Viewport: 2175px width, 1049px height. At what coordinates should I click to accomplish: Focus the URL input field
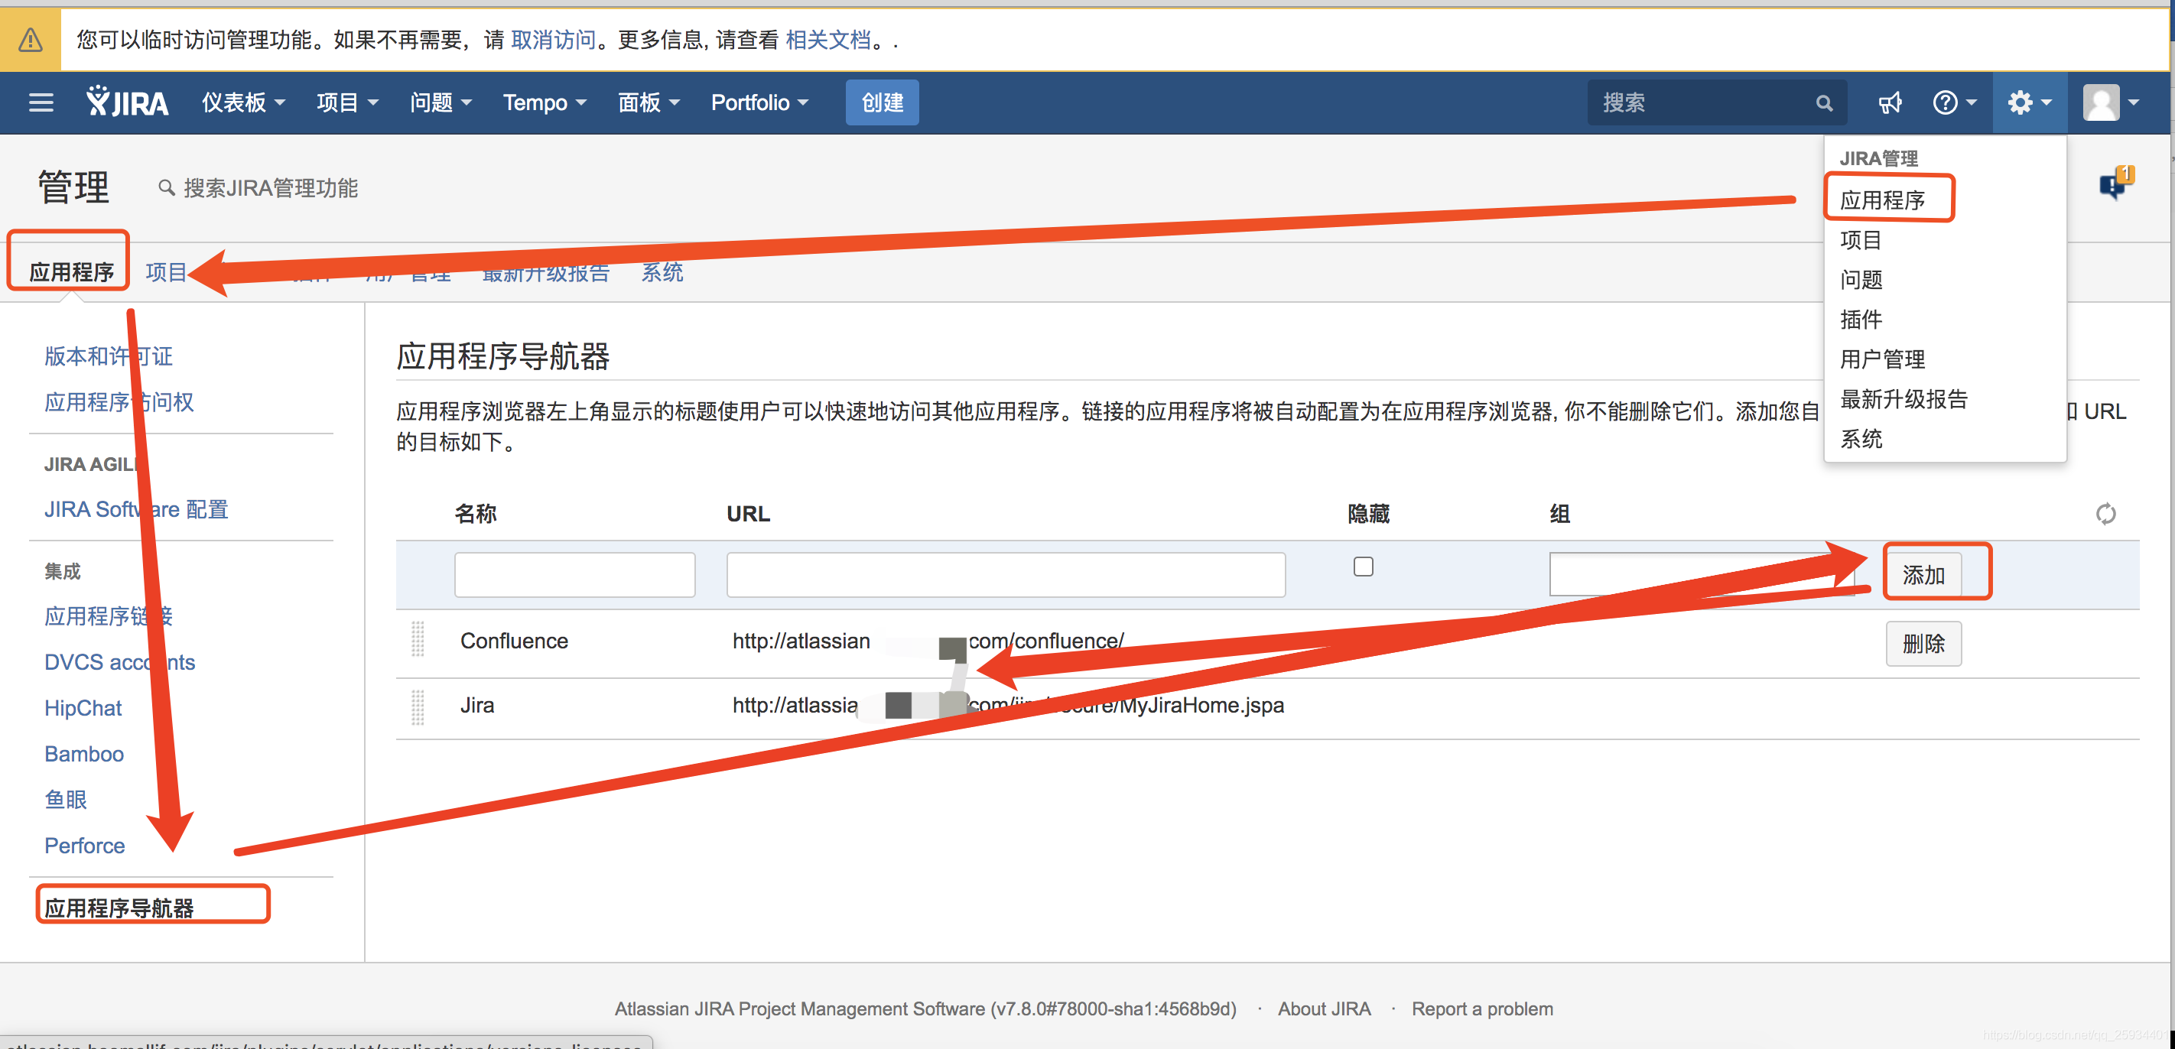click(x=1006, y=575)
